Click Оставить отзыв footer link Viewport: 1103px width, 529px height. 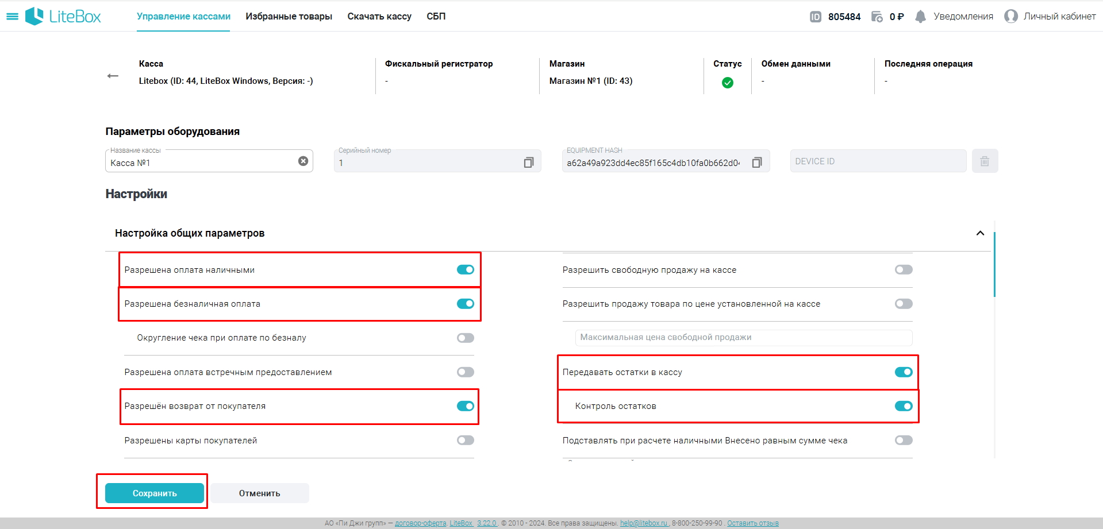tap(753, 523)
